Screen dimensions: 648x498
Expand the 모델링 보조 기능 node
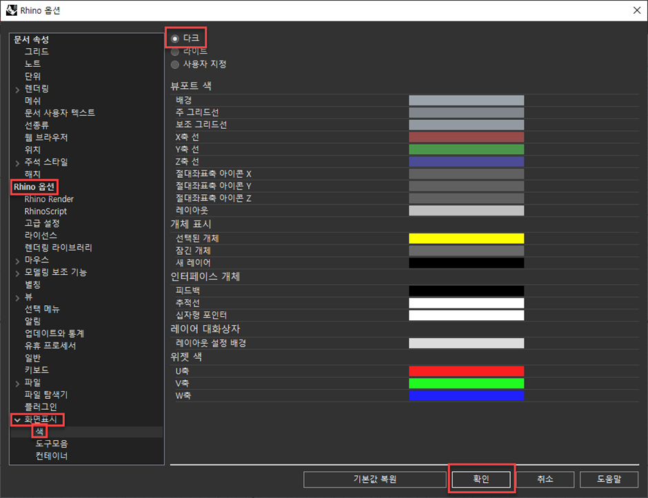tap(17, 273)
